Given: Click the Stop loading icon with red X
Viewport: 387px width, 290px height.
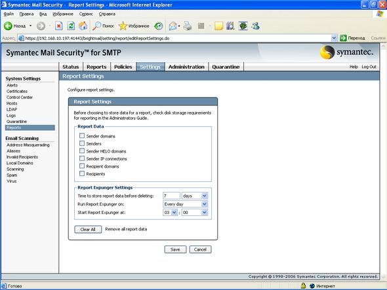Looking at the screenshot, I should click(x=59, y=26).
